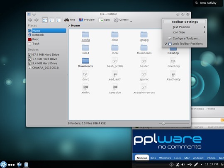Image resolution: width=224 pixels, height=168 pixels.
Task: Switch to Icons view mode
Action: 45,20
